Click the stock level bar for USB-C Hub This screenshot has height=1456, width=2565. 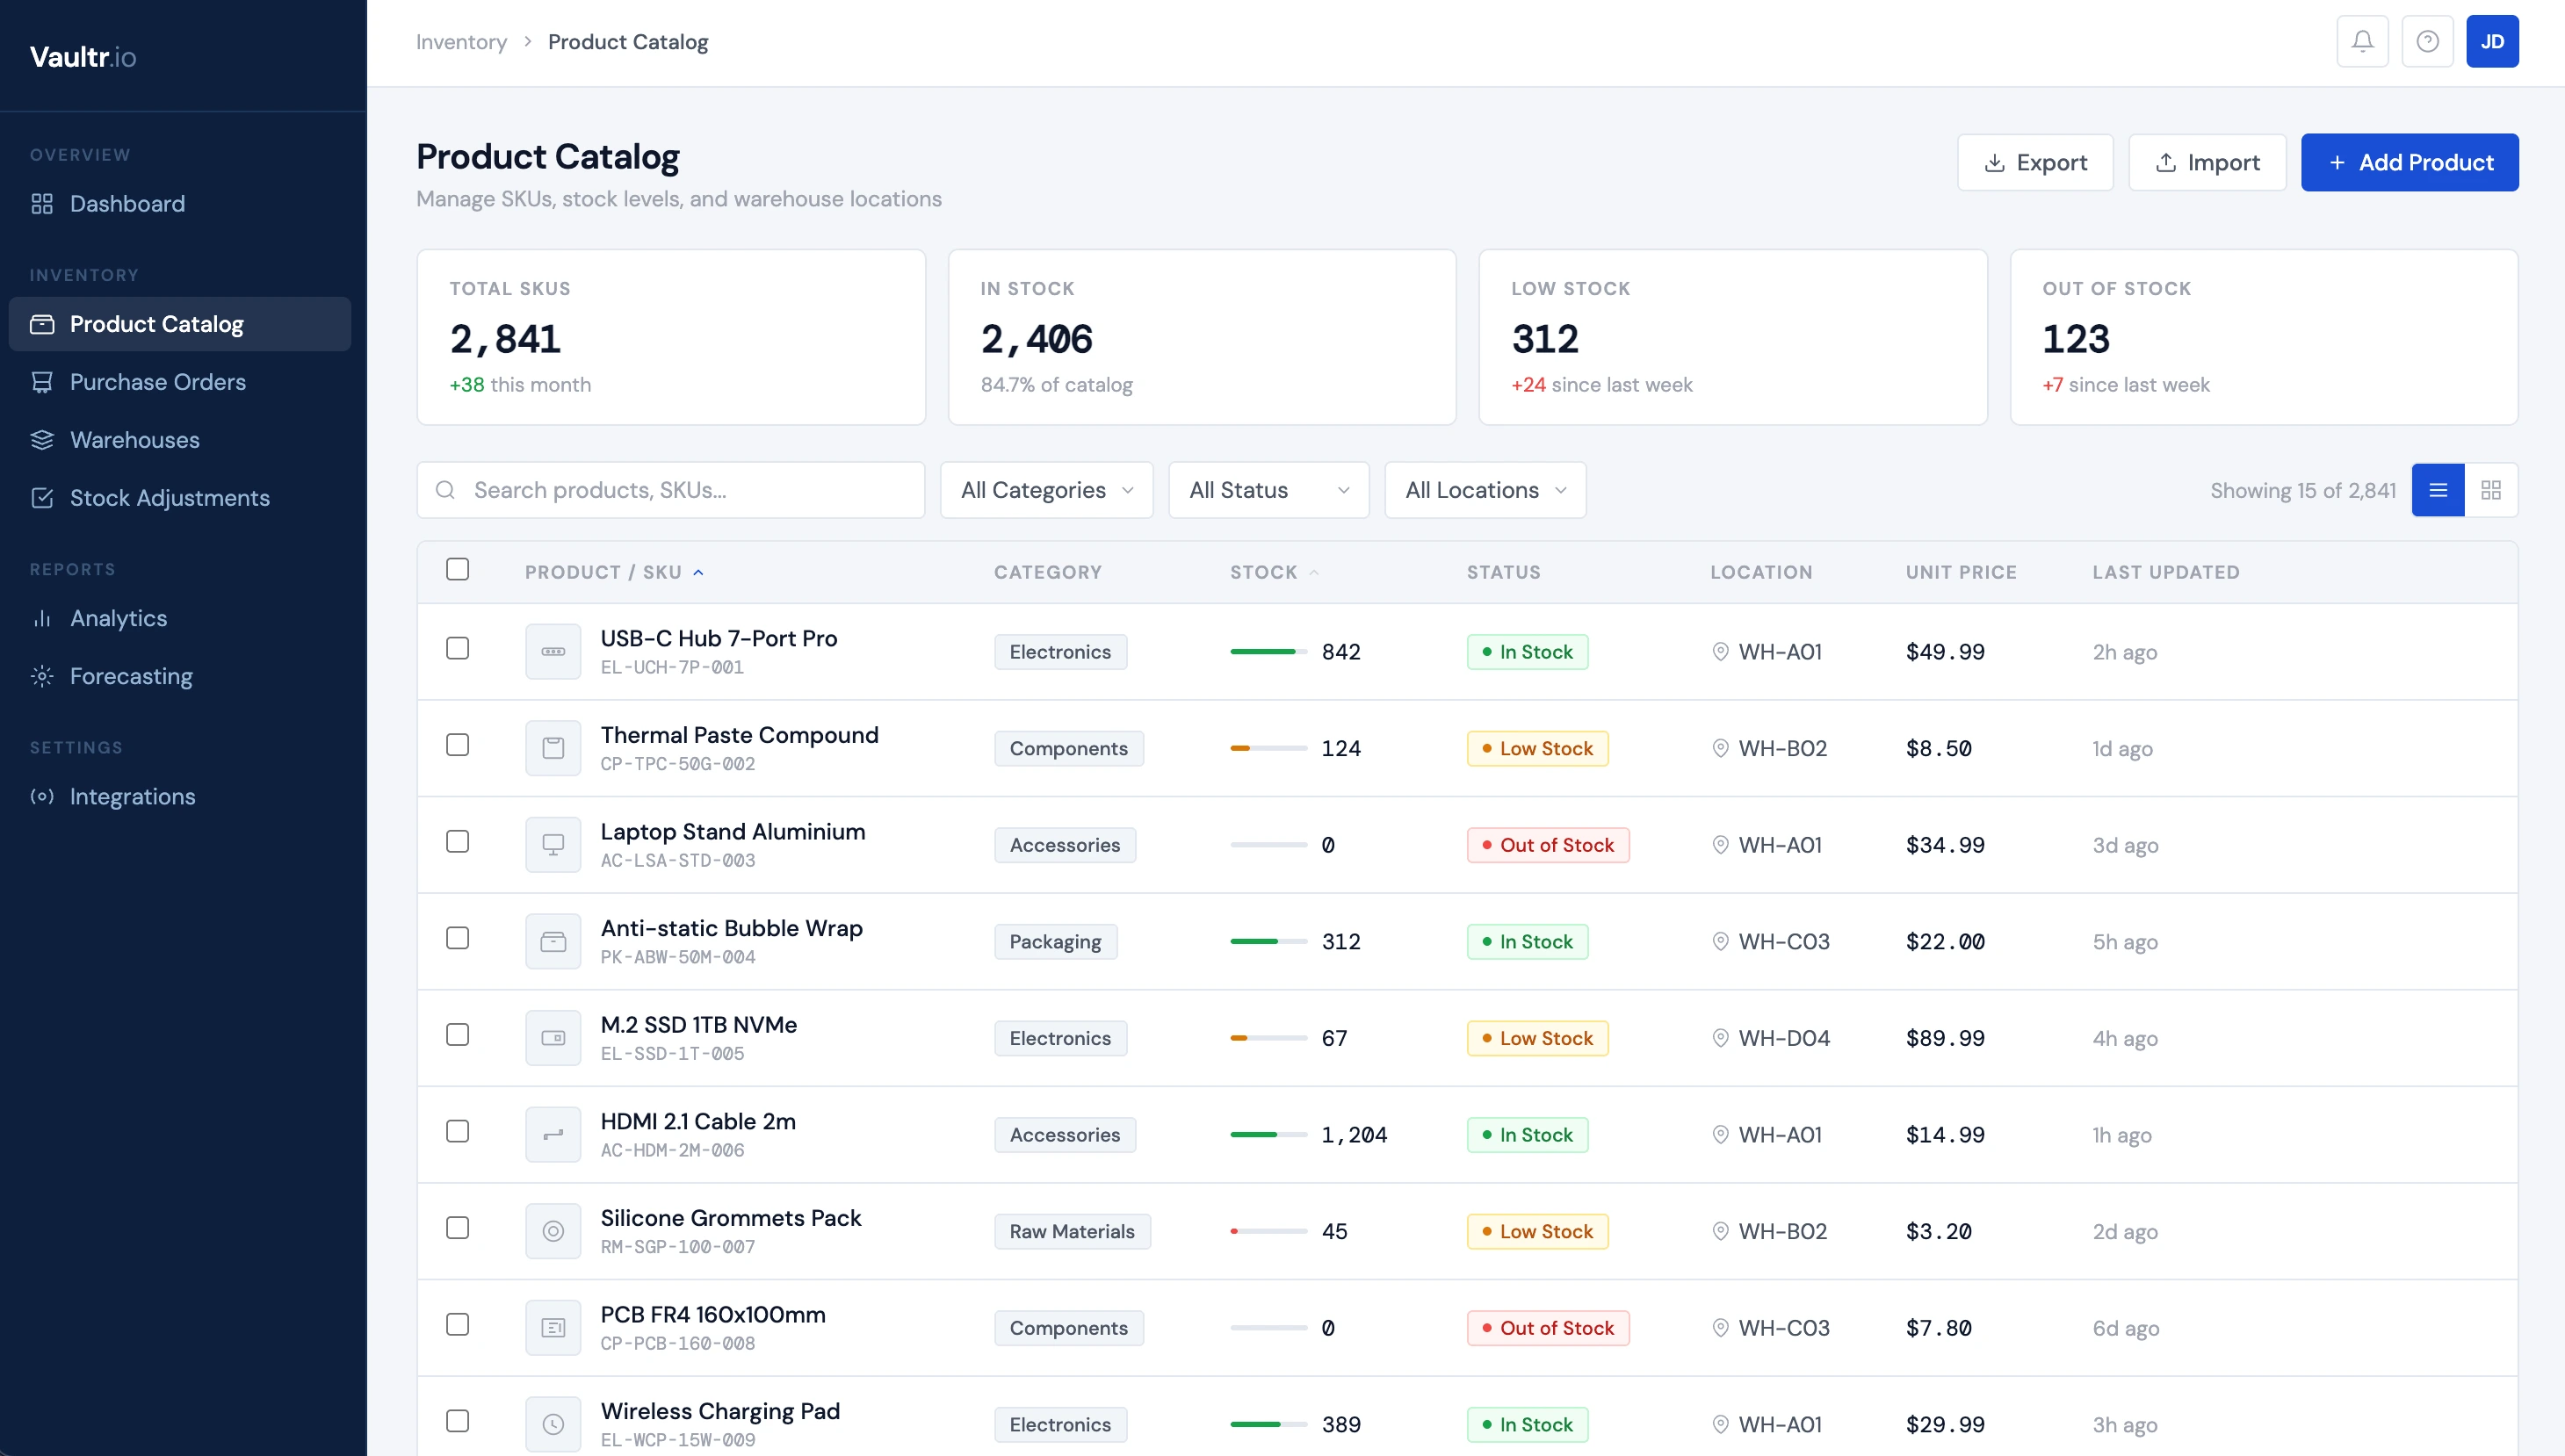click(x=1268, y=652)
